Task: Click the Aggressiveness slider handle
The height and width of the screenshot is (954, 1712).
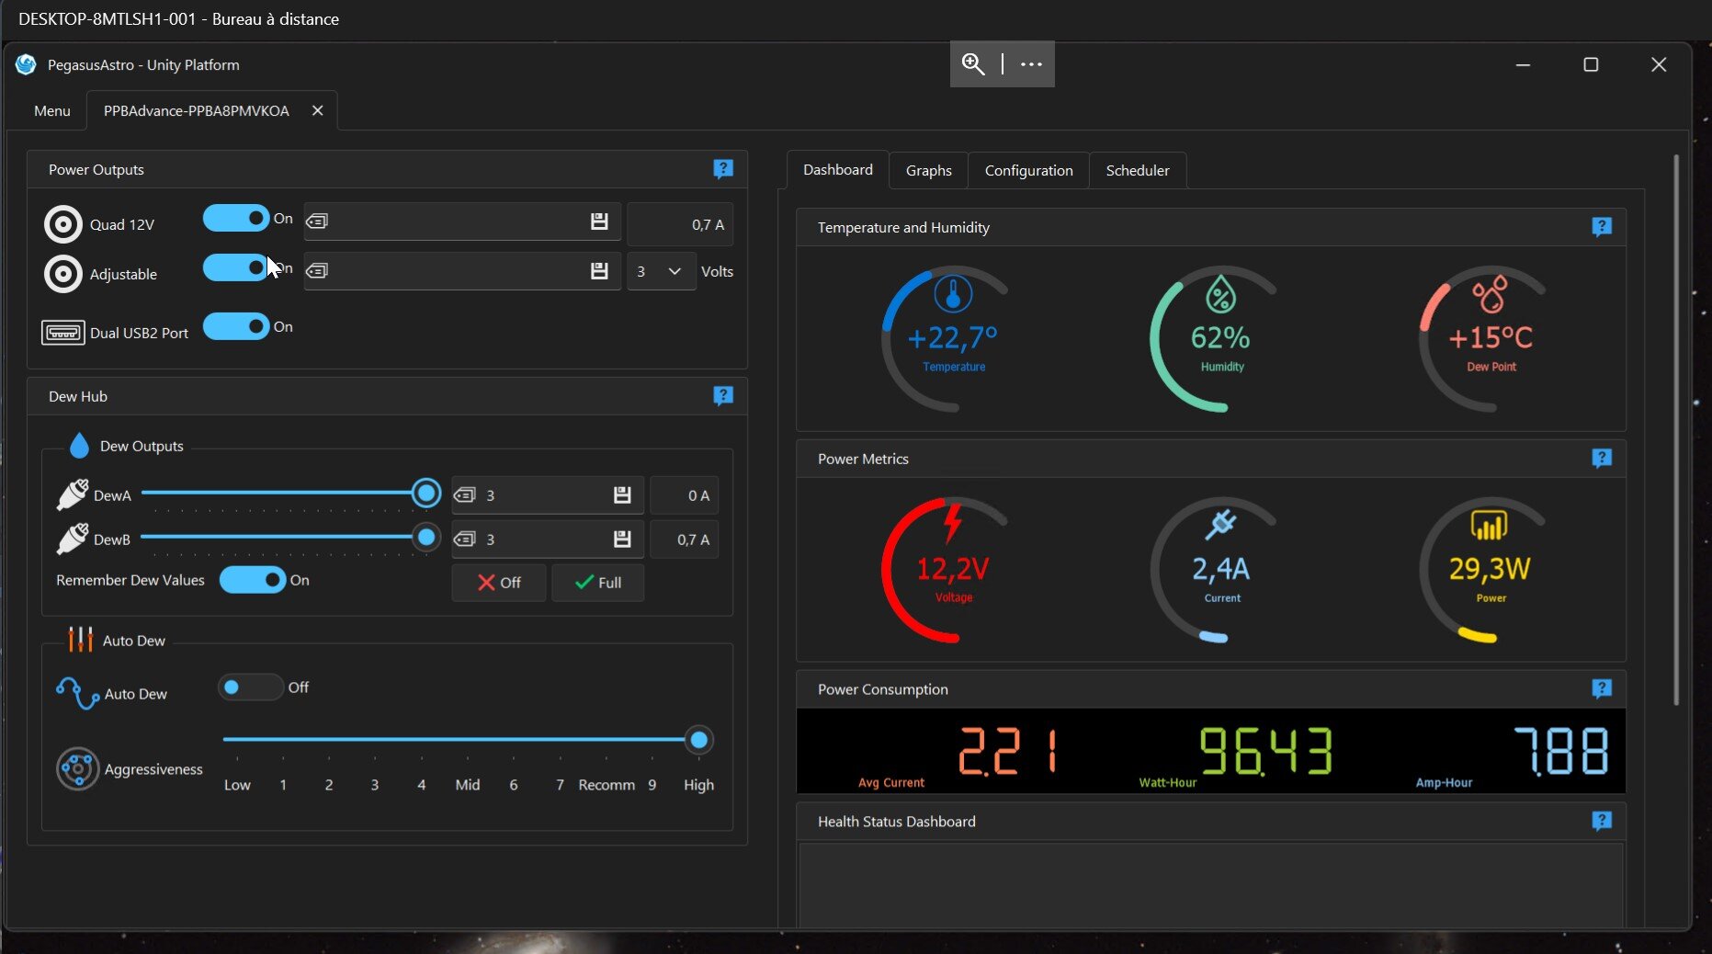Action: 698,740
